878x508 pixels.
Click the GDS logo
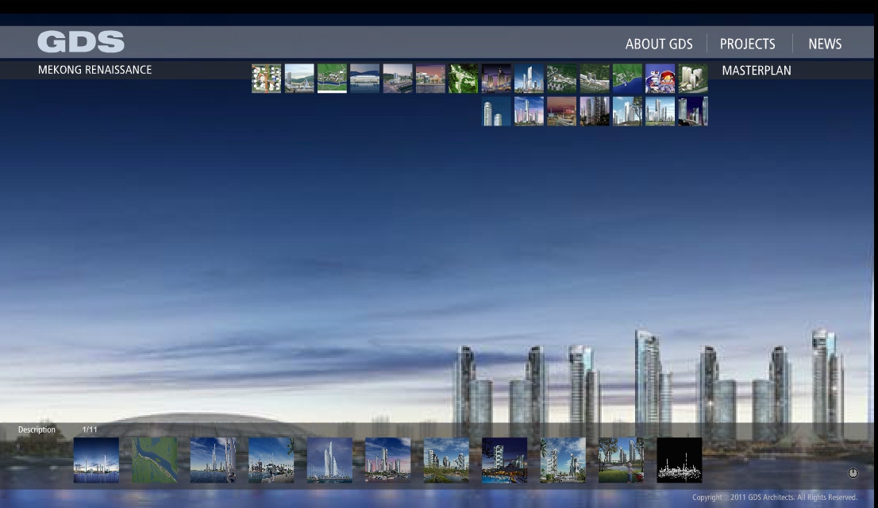[x=80, y=42]
